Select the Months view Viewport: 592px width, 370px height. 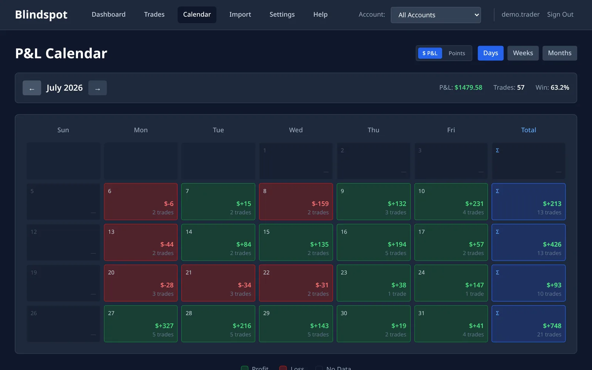tap(559, 53)
